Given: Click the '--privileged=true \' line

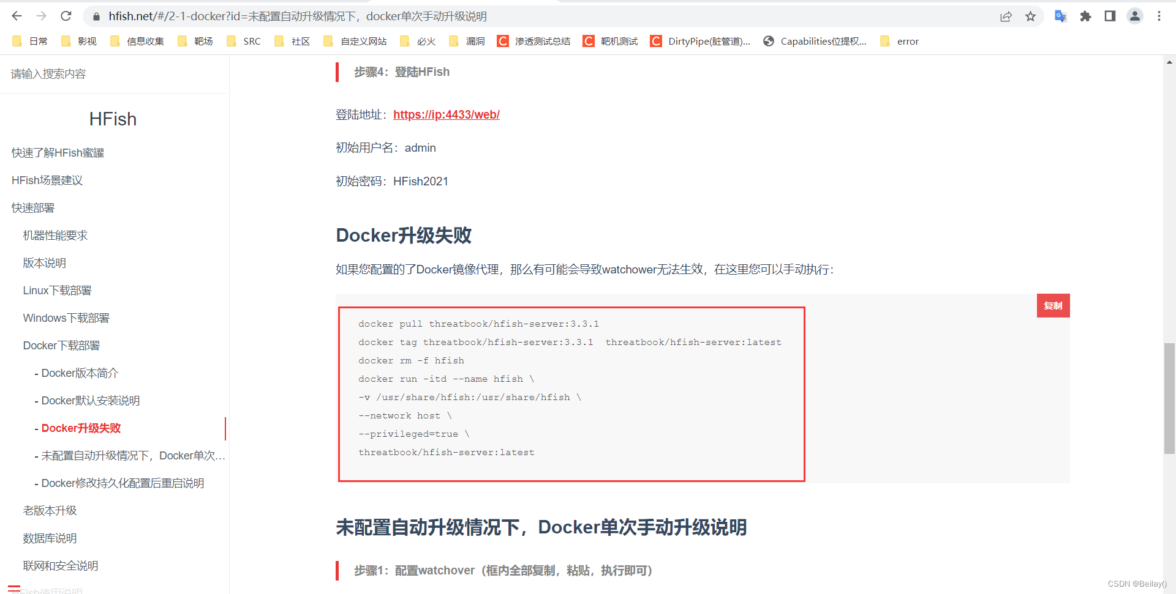Looking at the screenshot, I should (414, 434).
